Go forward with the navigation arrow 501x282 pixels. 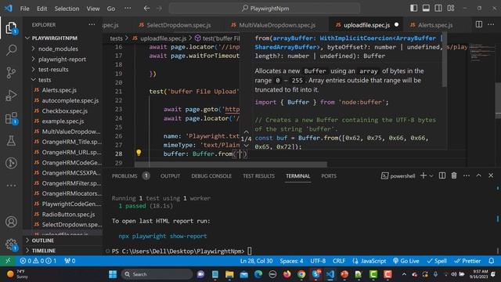coord(159,9)
